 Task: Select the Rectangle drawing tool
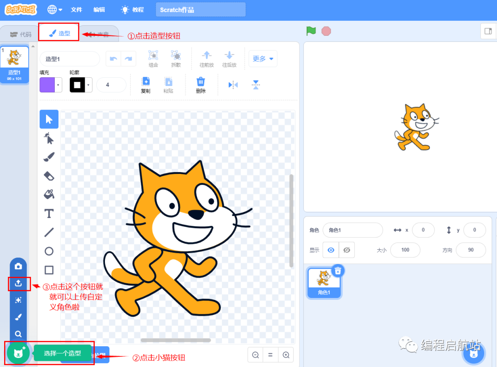[49, 270]
